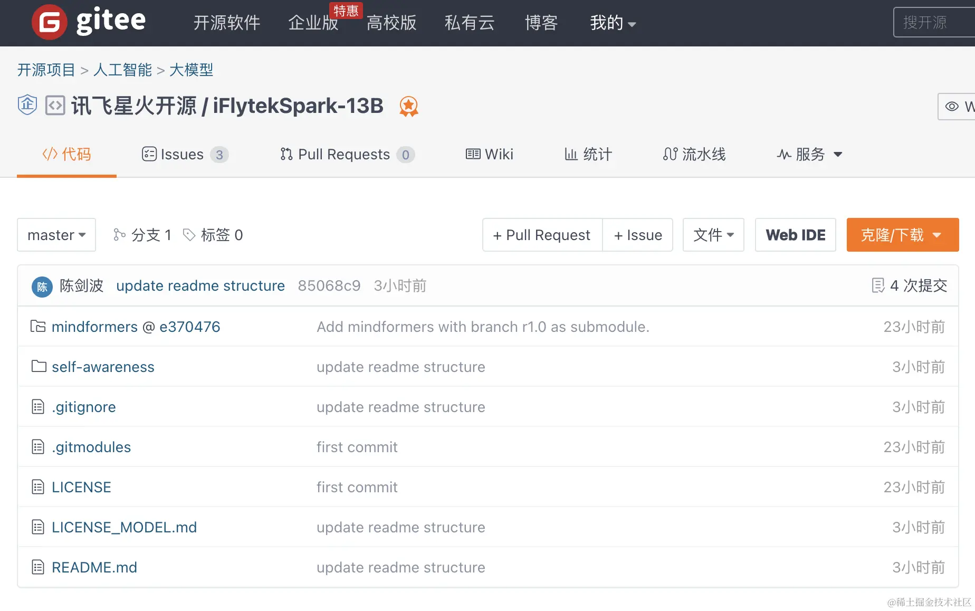This screenshot has width=975, height=611.
Task: Click the mindformers submodule folder icon
Action: click(38, 327)
